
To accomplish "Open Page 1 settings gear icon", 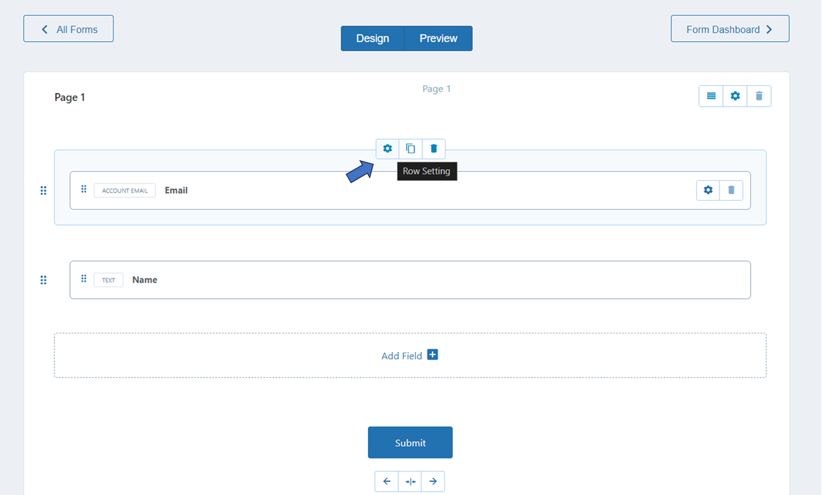I will (735, 96).
